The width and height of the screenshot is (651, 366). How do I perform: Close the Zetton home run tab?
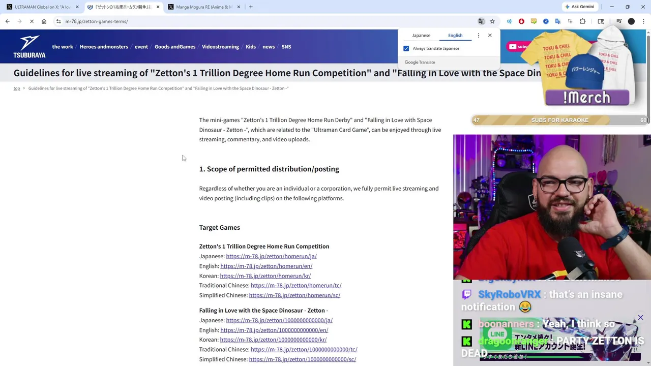point(158,7)
